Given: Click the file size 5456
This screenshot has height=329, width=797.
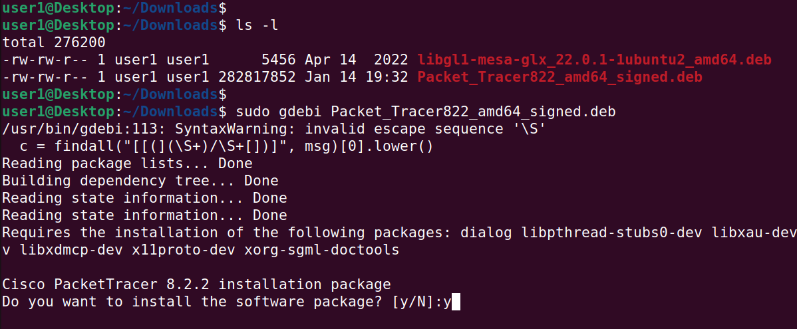Looking at the screenshot, I should 279,60.
